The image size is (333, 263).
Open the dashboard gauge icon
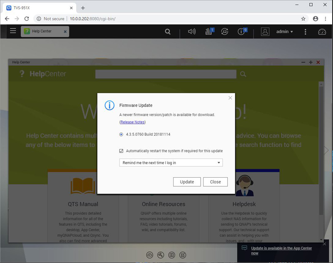click(322, 32)
